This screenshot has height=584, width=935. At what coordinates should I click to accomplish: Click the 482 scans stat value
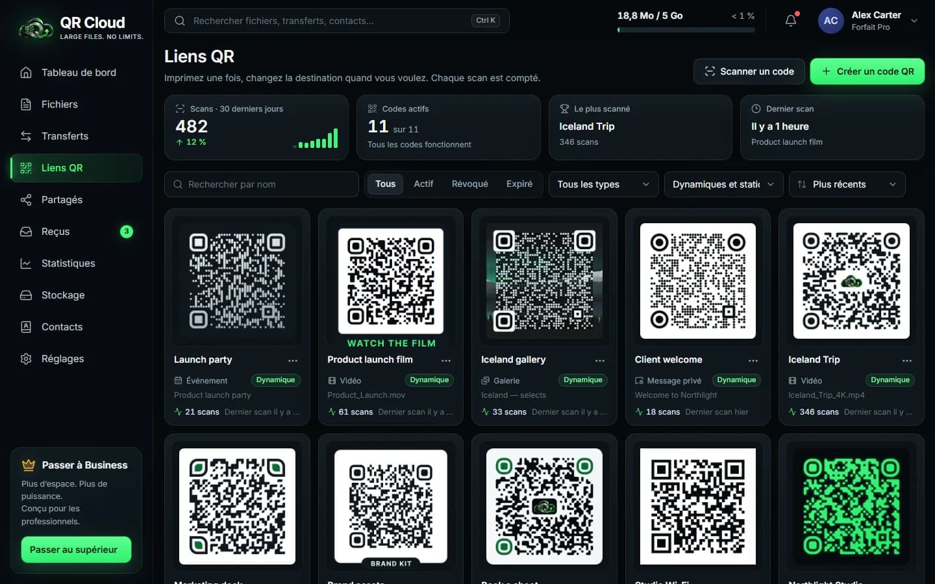(x=192, y=127)
